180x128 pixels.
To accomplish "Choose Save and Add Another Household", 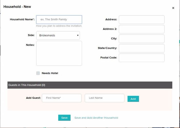I will coord(96,118).
